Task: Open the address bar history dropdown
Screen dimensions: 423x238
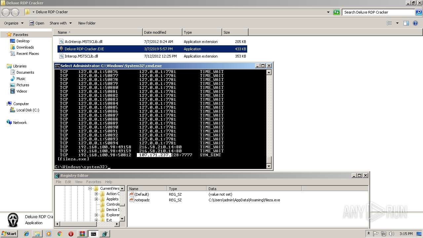Action: click(x=328, y=12)
